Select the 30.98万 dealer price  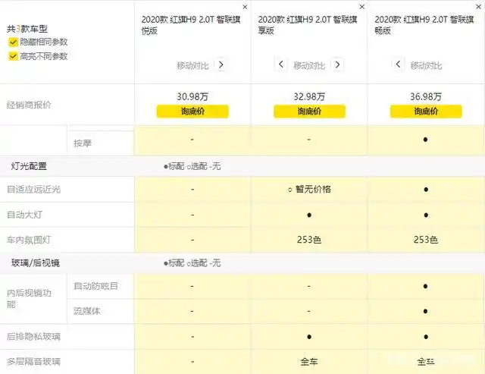coord(192,96)
